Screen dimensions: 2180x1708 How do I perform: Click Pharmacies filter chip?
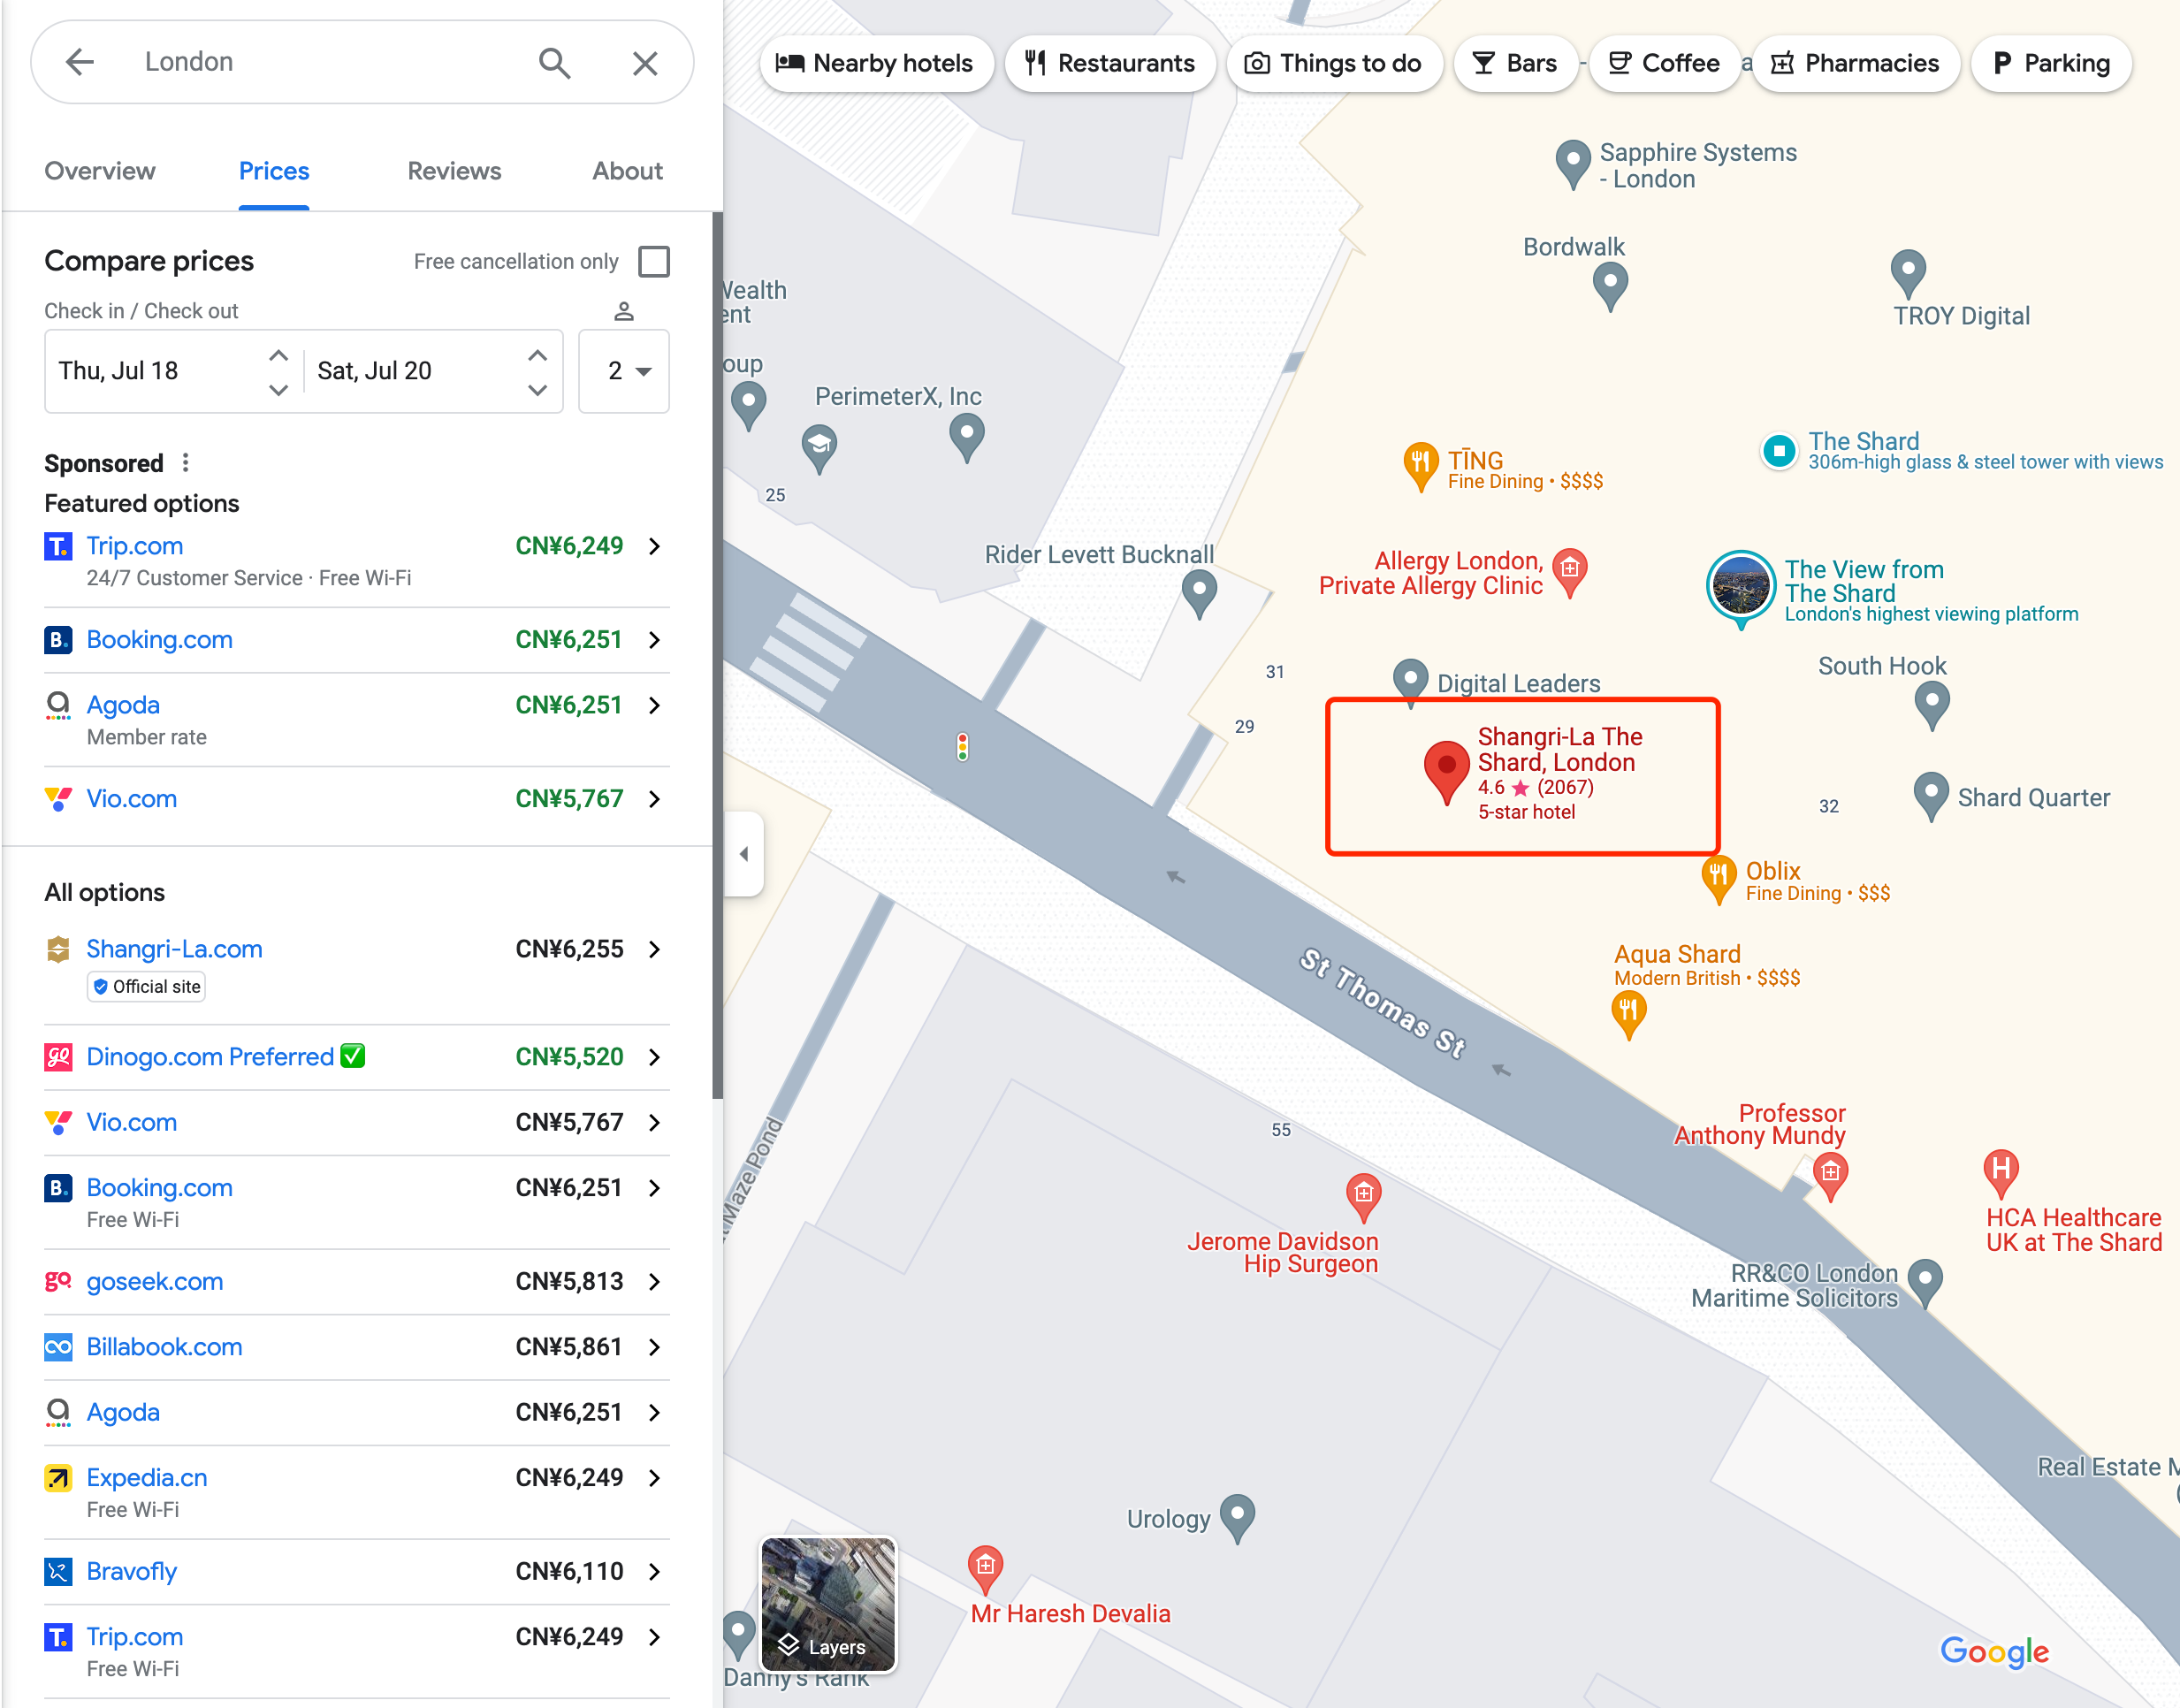[1856, 64]
